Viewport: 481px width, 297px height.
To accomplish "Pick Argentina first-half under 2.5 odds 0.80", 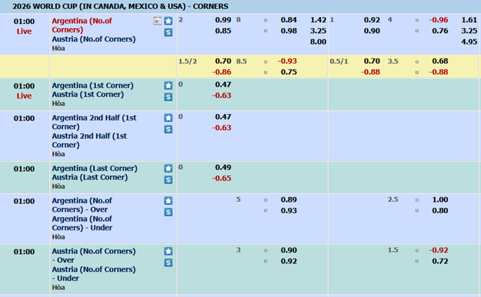I will tap(440, 211).
